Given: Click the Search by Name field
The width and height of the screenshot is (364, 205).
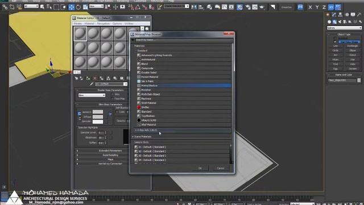Looking at the screenshot, I should pyautogui.click(x=184, y=40).
